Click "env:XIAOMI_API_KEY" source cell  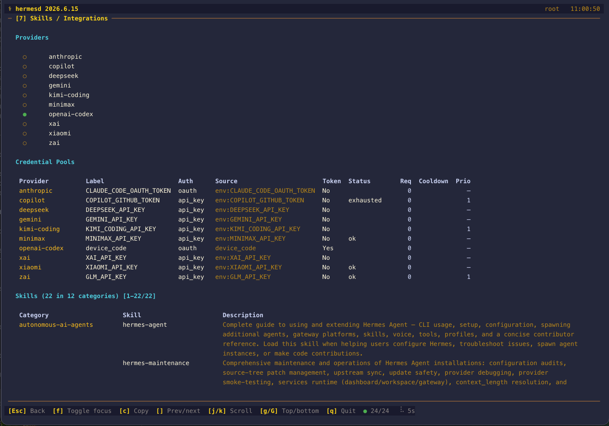[x=249, y=267]
